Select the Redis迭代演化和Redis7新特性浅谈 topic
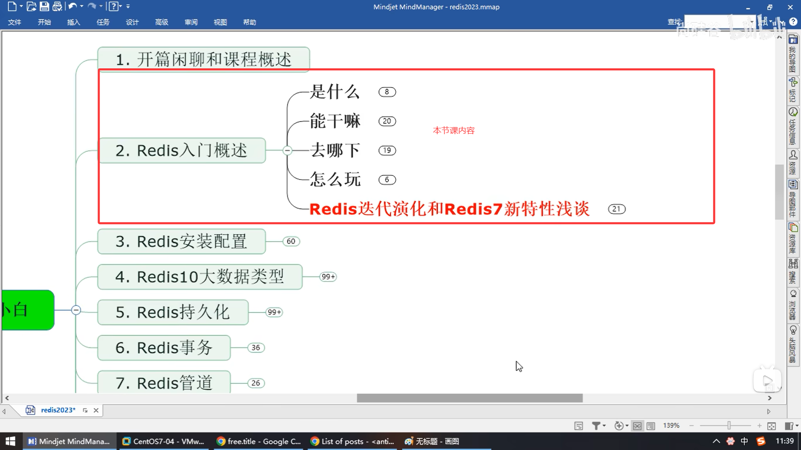Image resolution: width=801 pixels, height=450 pixels. tap(449, 209)
